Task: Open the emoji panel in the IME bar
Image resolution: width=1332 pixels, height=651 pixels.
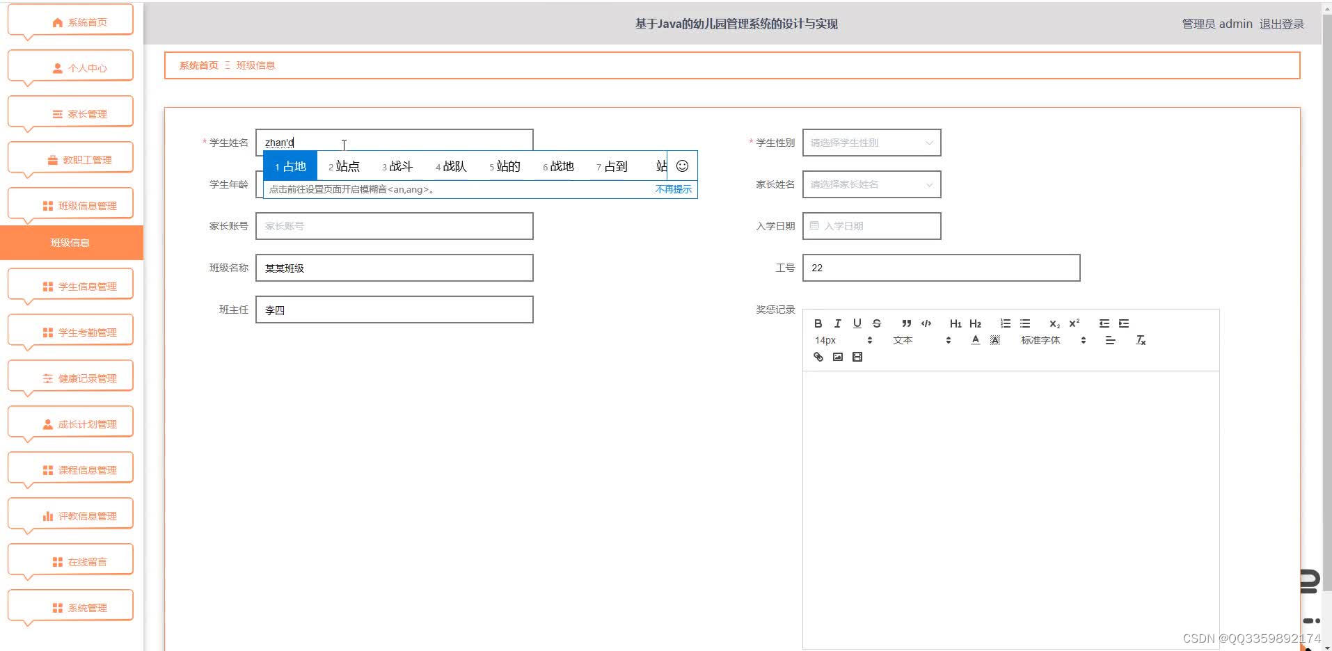Action: 682,166
